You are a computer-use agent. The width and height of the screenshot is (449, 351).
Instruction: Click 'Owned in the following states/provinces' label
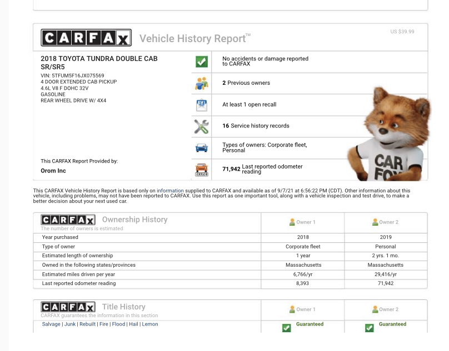point(89,265)
